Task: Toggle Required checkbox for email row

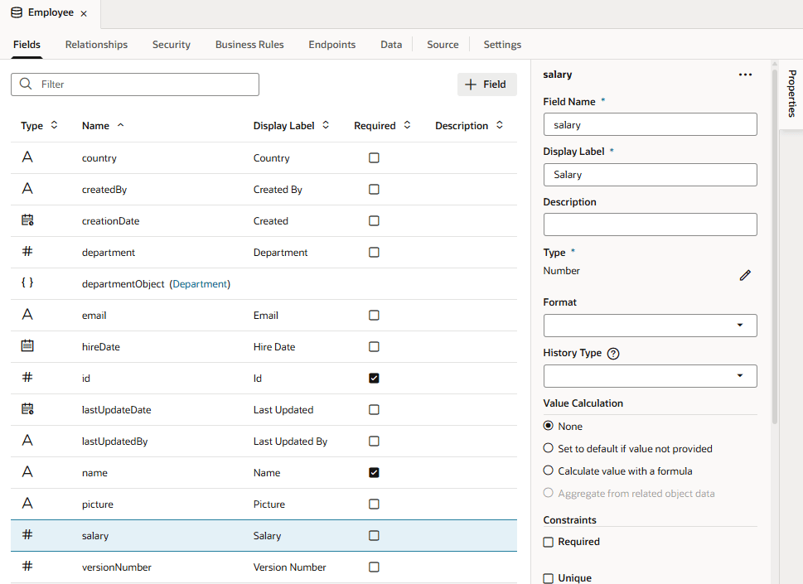Action: point(374,316)
